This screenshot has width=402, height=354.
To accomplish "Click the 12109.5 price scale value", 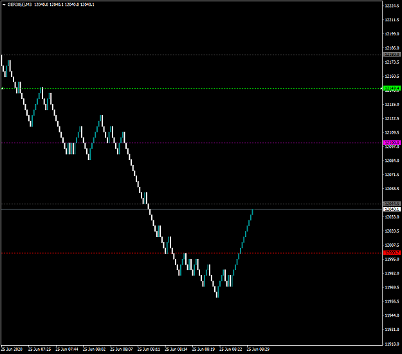I will click(392, 132).
